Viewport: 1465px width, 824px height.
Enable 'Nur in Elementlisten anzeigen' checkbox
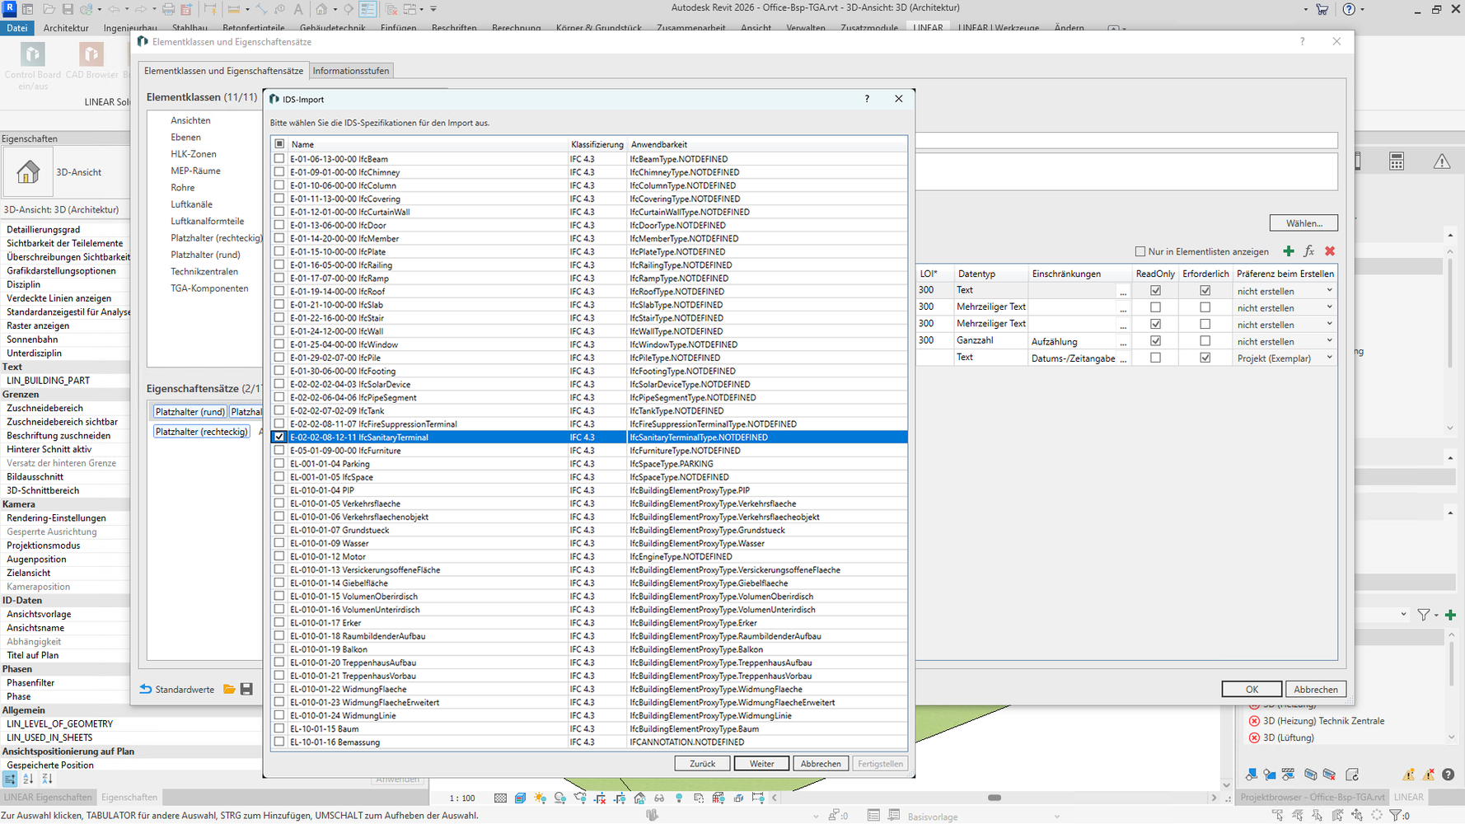tap(1140, 251)
